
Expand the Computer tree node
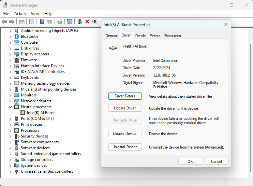10,43
